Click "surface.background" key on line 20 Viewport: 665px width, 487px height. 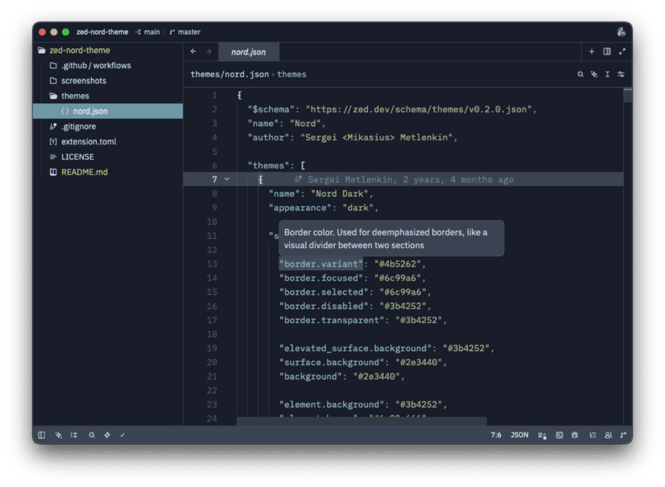pos(332,362)
